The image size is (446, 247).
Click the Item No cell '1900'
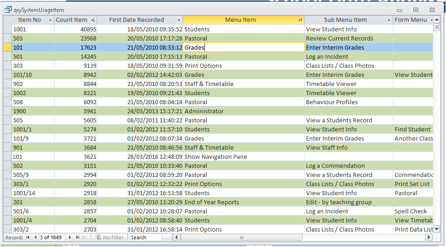click(x=33, y=111)
